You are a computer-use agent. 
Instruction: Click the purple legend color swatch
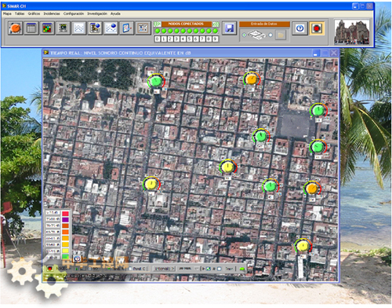tap(65, 219)
